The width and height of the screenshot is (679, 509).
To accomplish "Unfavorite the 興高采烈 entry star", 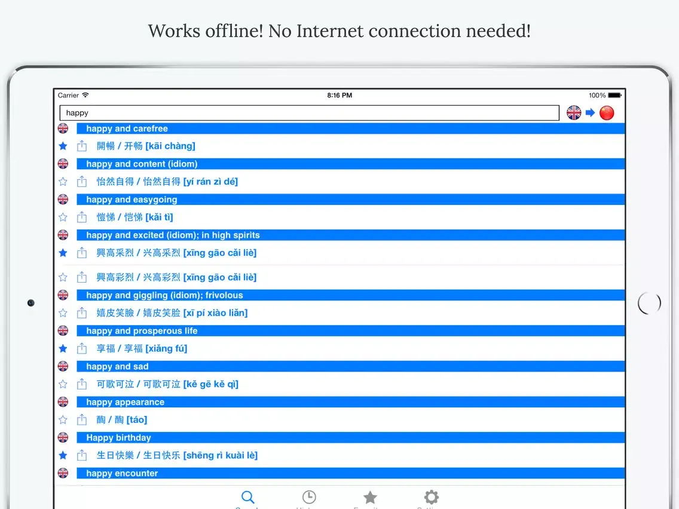I will (x=63, y=253).
